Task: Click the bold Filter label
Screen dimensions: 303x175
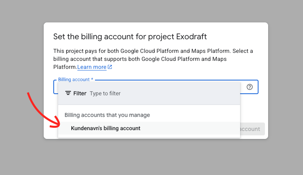Action: [80, 93]
